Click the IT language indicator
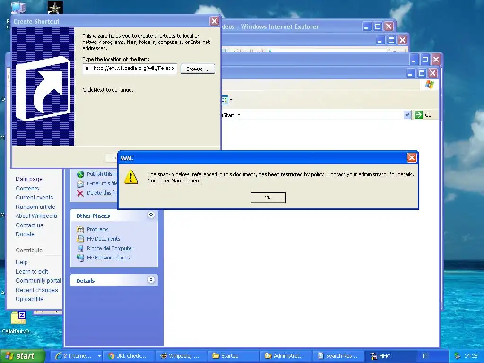Viewport: 484px width, 363px height. tap(425, 356)
